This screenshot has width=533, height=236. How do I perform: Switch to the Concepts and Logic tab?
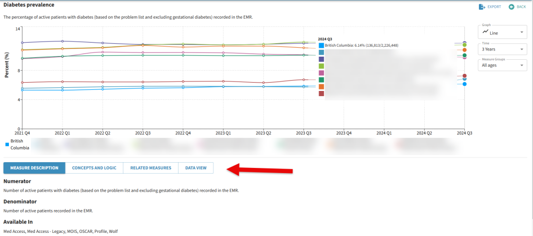coord(94,168)
